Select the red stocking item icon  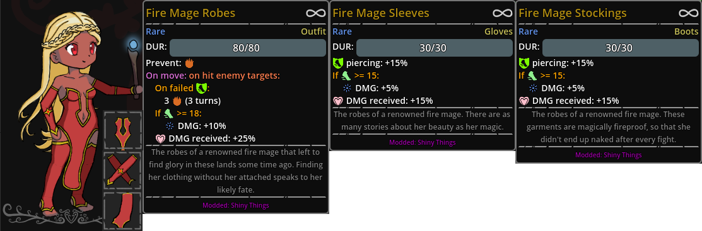pos(122,211)
